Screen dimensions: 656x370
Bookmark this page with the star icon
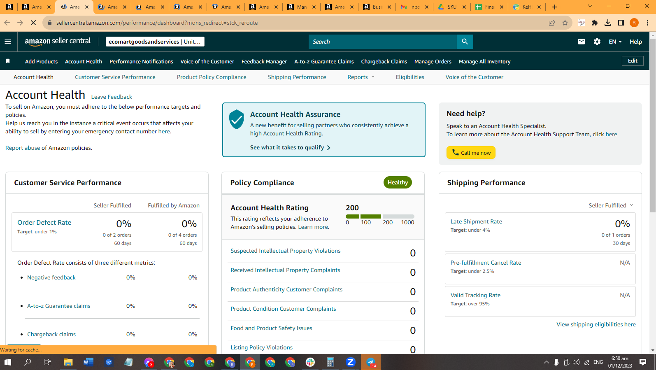pos(565,23)
